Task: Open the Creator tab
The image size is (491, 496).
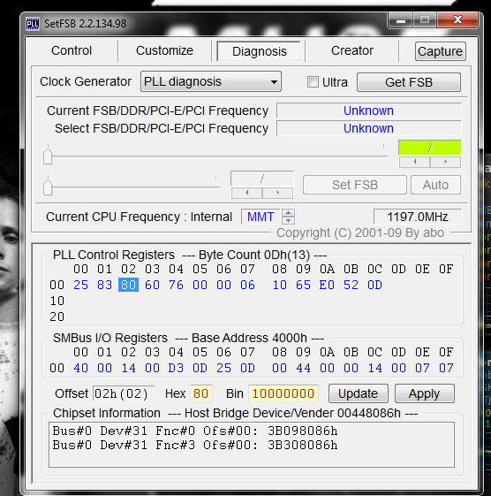Action: click(x=352, y=50)
